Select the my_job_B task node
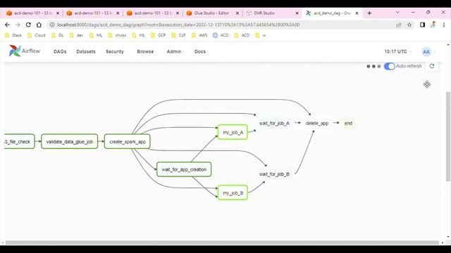Image resolution: width=451 pixels, height=253 pixels. pos(233,193)
